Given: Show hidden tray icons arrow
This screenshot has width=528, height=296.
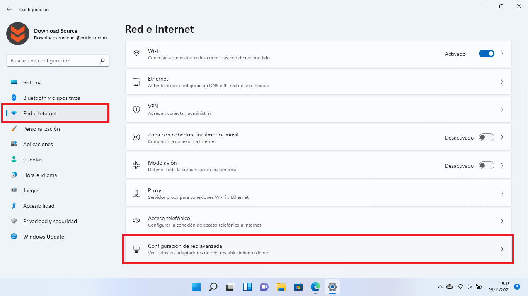Looking at the screenshot, I should pyautogui.click(x=440, y=287).
